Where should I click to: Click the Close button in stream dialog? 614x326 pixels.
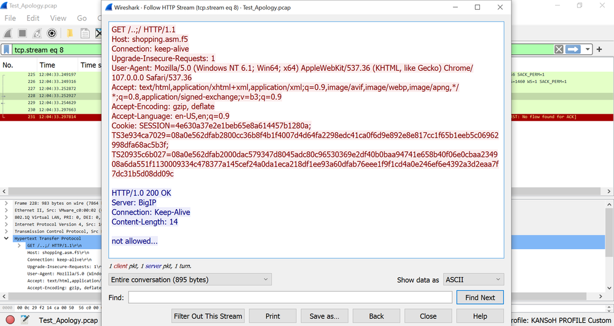pyautogui.click(x=428, y=316)
